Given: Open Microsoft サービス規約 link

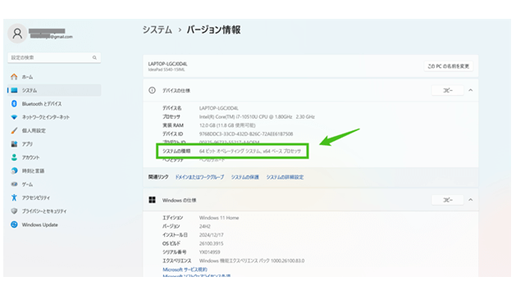Looking at the screenshot, I should pos(185,270).
